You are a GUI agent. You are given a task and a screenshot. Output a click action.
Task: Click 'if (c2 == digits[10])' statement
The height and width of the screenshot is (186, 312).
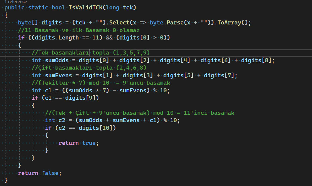(80, 128)
